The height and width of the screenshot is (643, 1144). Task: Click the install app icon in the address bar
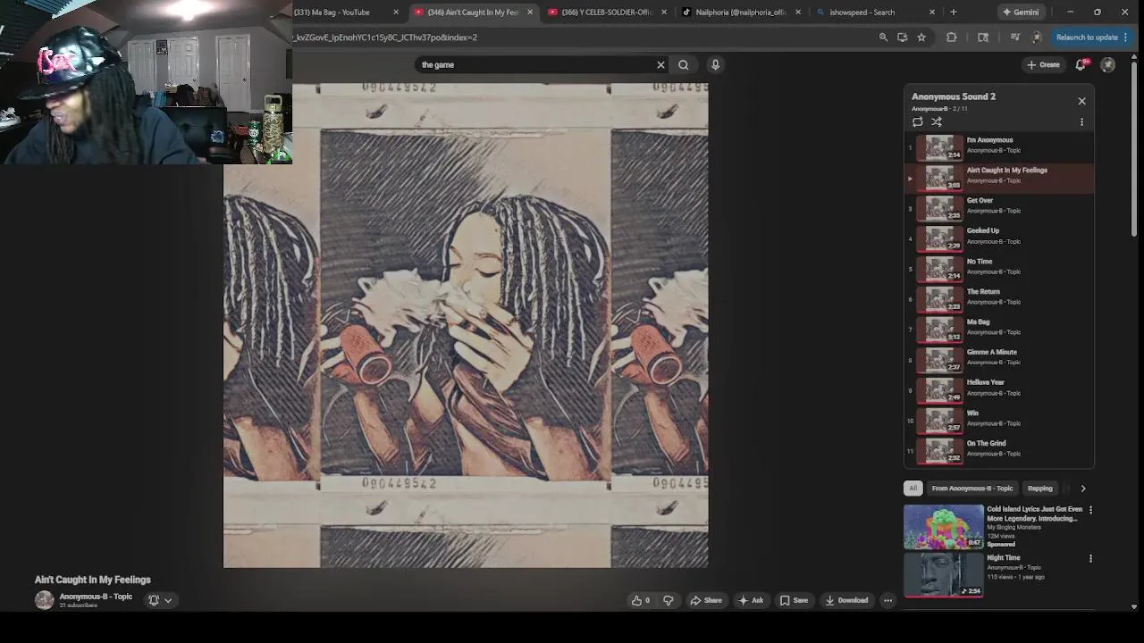(x=902, y=38)
